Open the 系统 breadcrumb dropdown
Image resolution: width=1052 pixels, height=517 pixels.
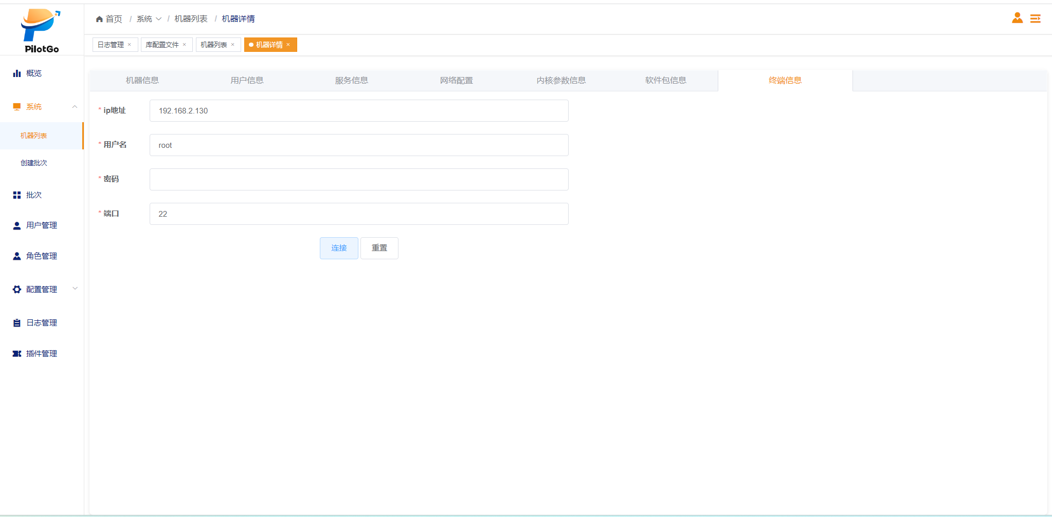click(x=149, y=19)
